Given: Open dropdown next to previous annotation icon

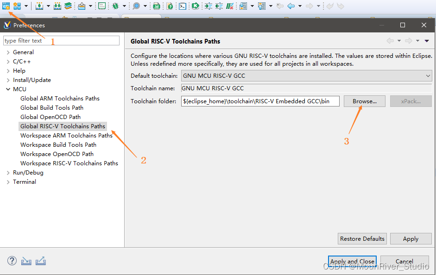Looking at the screenshot, I should click(271, 6).
